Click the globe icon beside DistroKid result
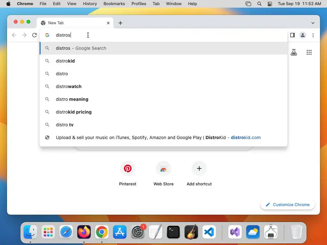Screen dimensions: 327x245 click(47, 137)
